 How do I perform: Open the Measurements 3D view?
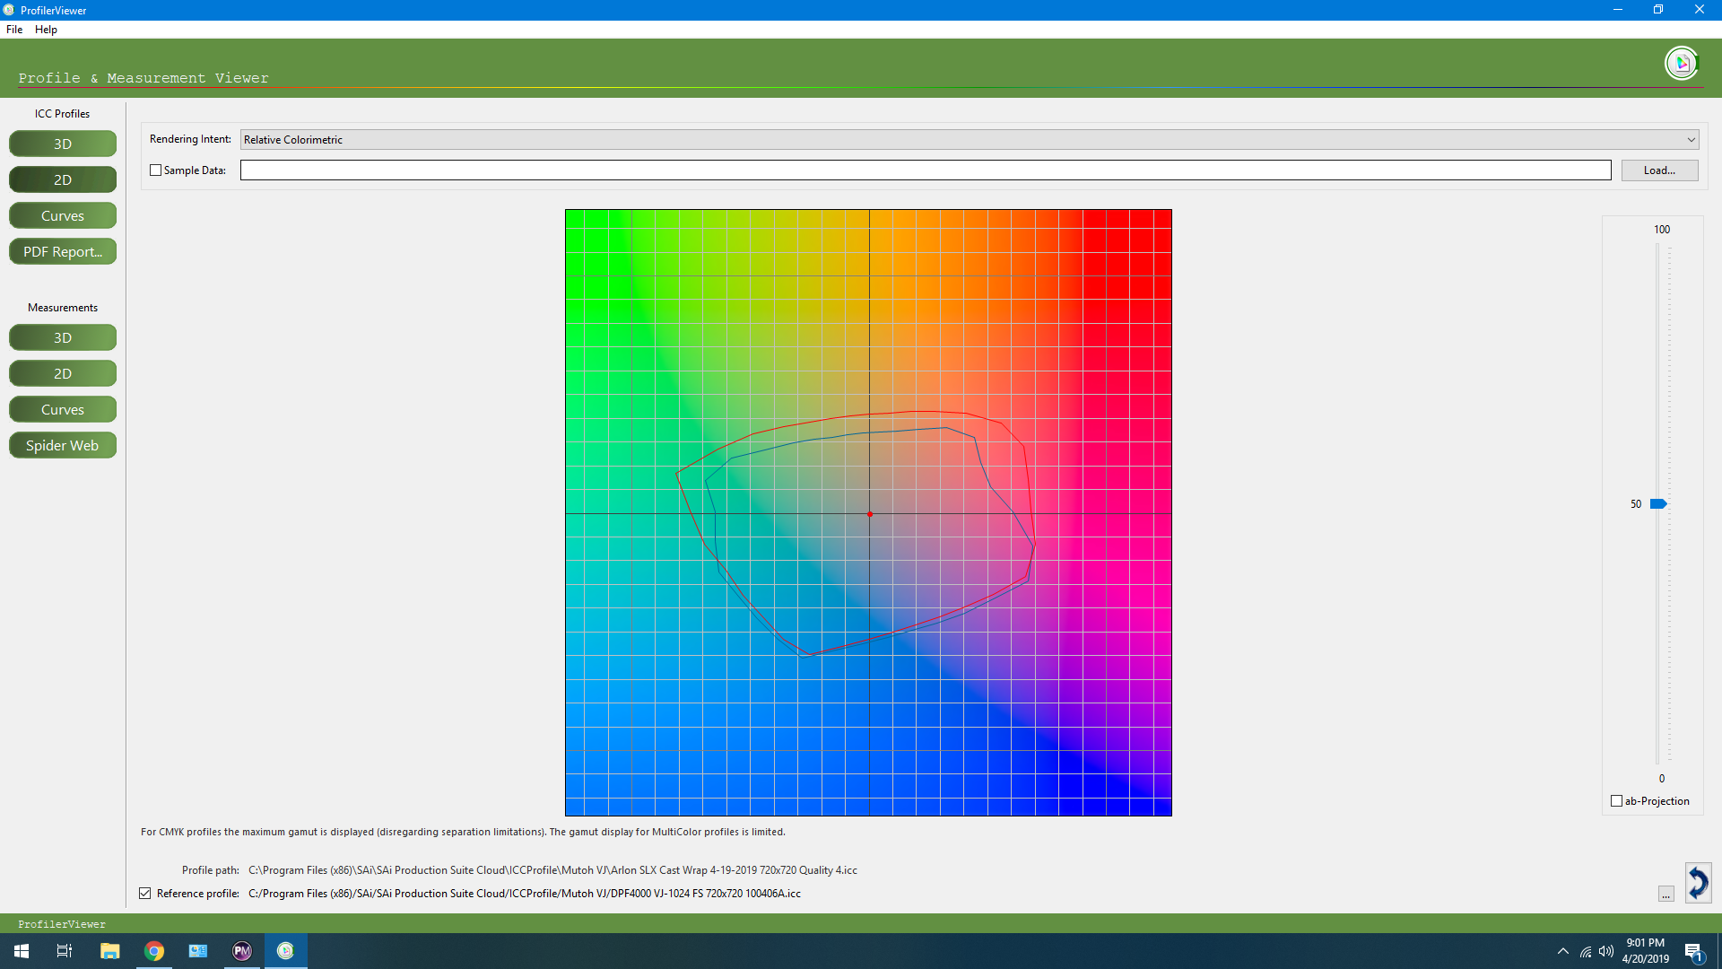[63, 337]
